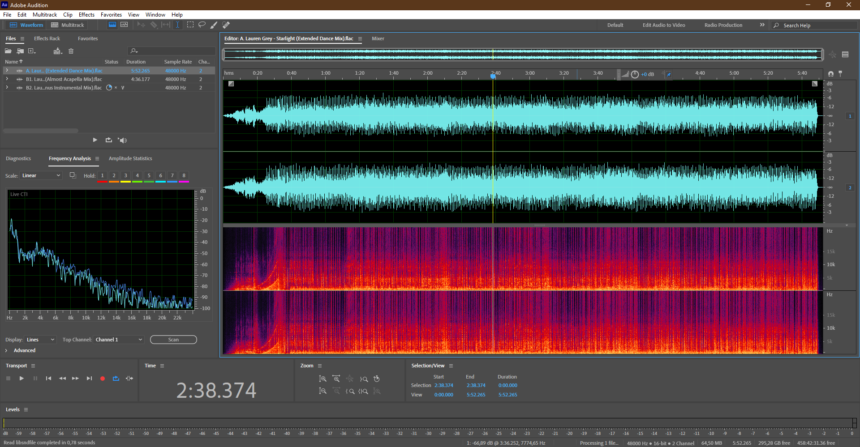Toggle Show Spectral Pitch Display
This screenshot has height=447, width=860.
coord(124,25)
